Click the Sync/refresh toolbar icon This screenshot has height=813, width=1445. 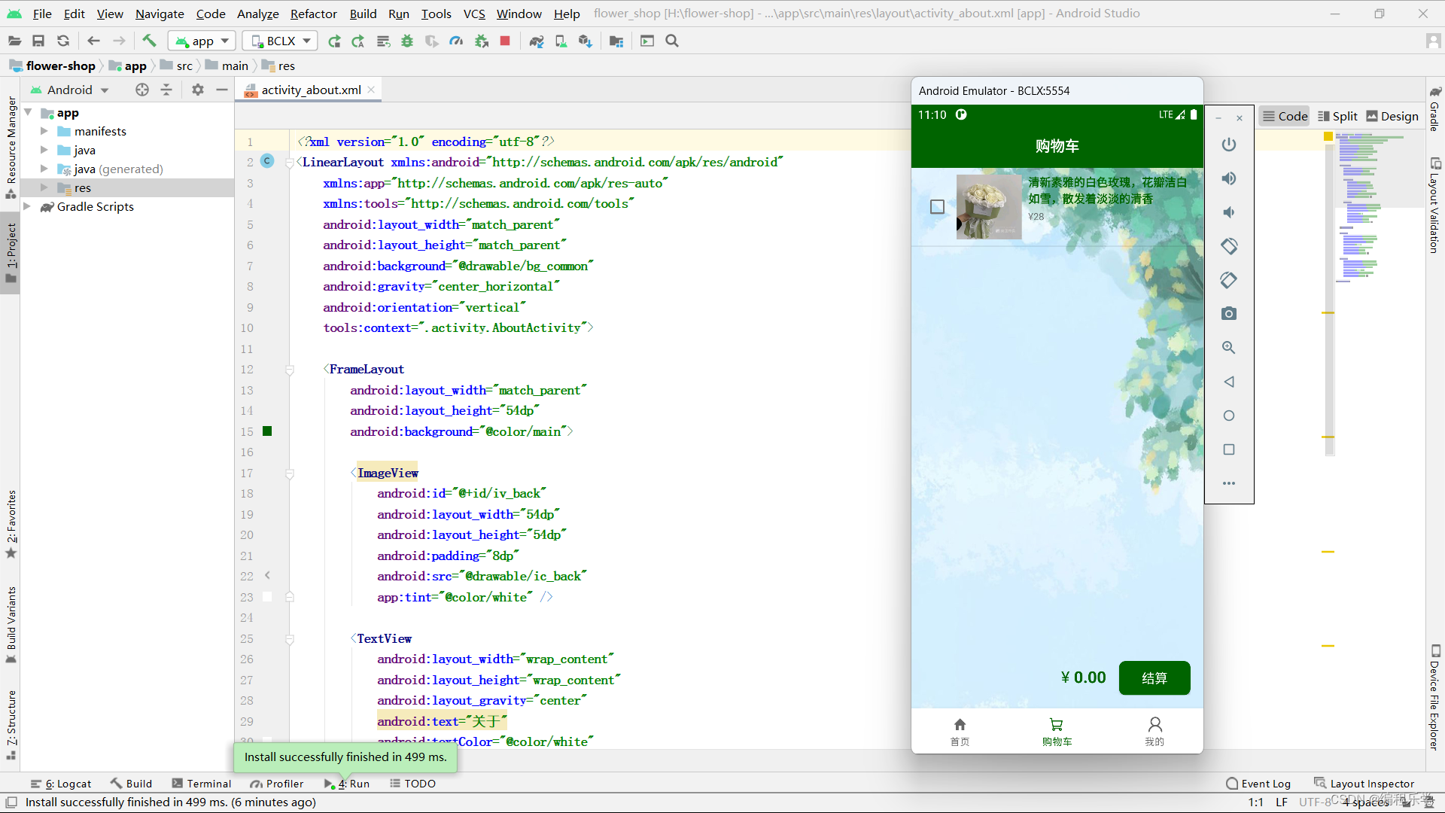(x=63, y=41)
